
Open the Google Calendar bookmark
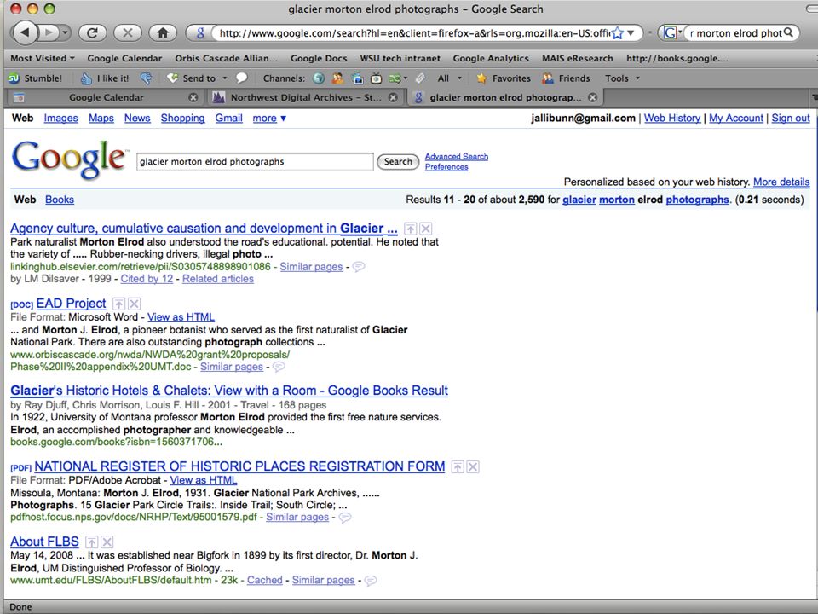[124, 58]
